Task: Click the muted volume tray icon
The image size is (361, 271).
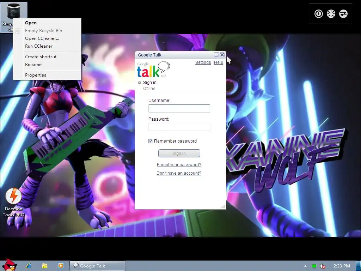Action: (323, 266)
